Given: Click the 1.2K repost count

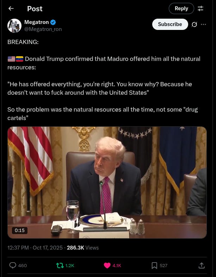Looking at the screenshot, I should coord(70,265).
